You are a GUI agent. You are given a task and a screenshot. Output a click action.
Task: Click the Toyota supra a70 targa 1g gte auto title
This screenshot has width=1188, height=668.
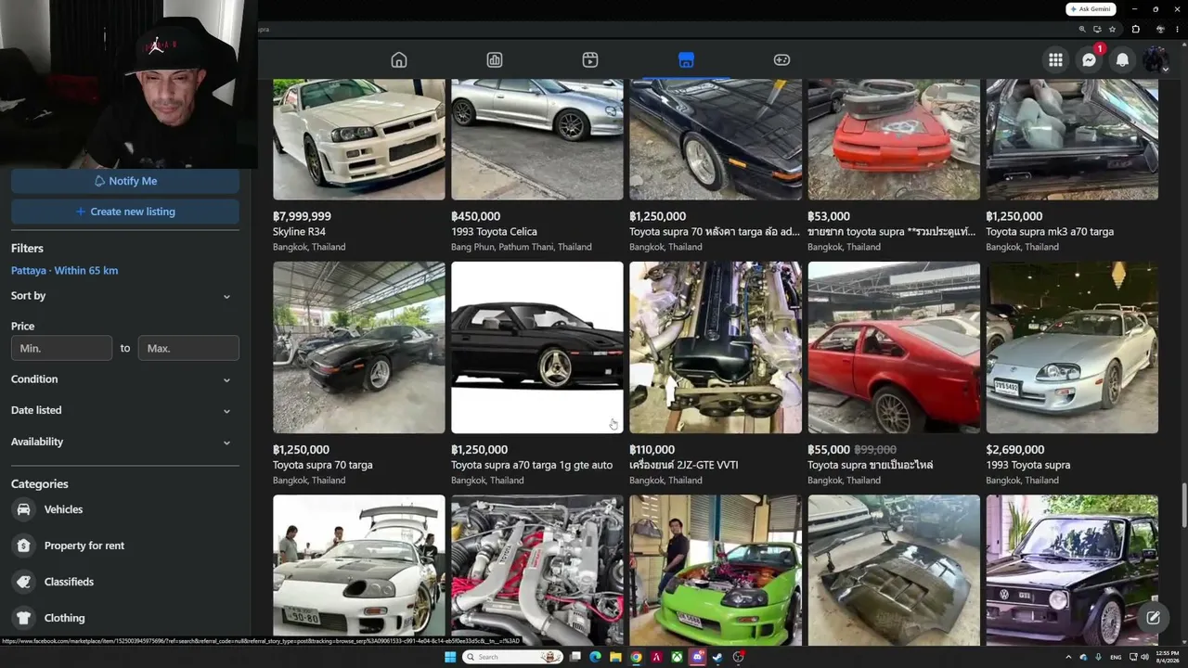[x=532, y=465]
